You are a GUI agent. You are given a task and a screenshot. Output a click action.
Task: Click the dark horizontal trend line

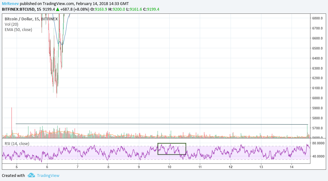click(162, 124)
